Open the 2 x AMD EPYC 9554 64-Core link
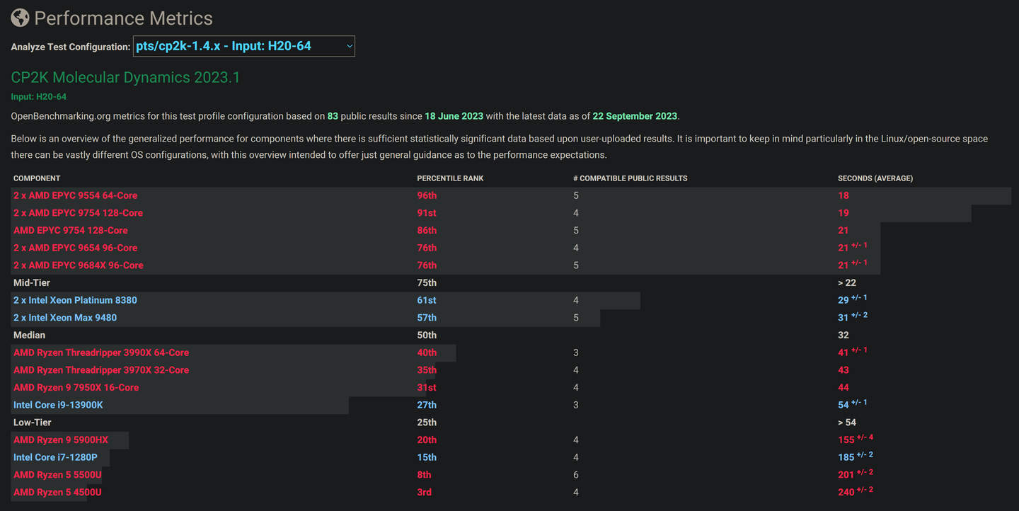1019x511 pixels. click(x=75, y=195)
